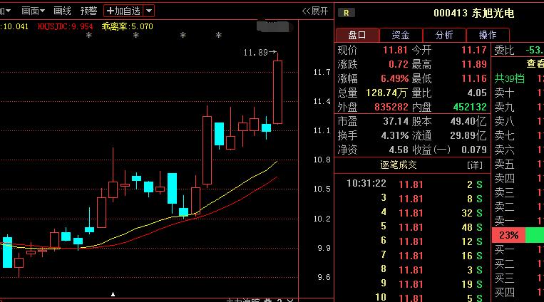Click the latest tall red candlestick
Viewport: 544px width, 302px height.
point(277,92)
